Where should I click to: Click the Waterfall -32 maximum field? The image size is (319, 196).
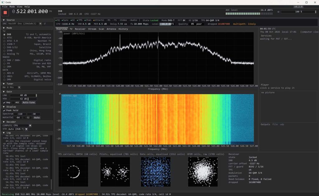(27, 118)
